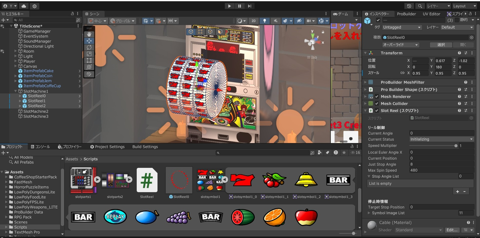
Task: Click the 選択 prefab button
Action: point(441,45)
